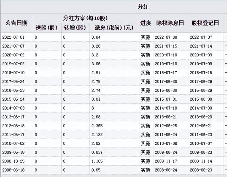This screenshot has height=177, width=227.
Task: Click the 股权登记日 column header
Action: coord(205,23)
